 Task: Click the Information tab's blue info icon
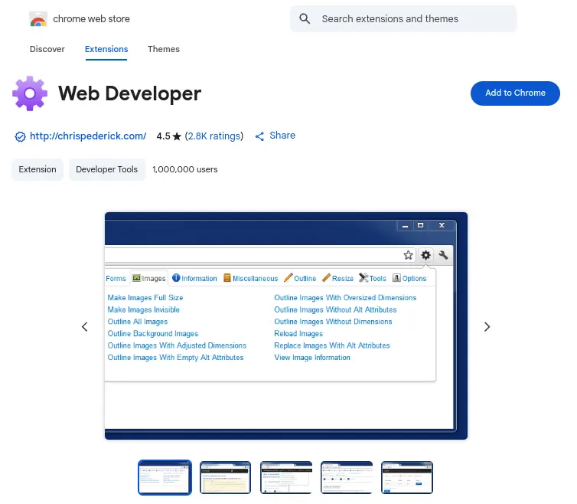point(176,278)
